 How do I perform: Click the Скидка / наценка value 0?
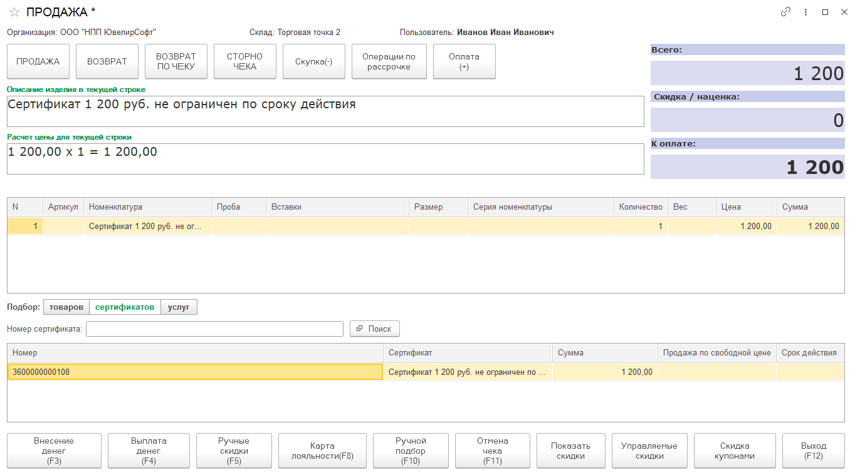point(748,120)
